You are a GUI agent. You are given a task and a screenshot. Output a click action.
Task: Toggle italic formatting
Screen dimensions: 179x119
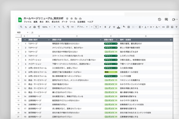pyautogui.click(x=110, y=27)
